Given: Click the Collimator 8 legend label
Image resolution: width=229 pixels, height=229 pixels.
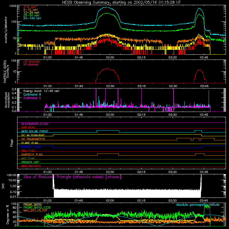Looking at the screenshot, I should pos(32,95).
